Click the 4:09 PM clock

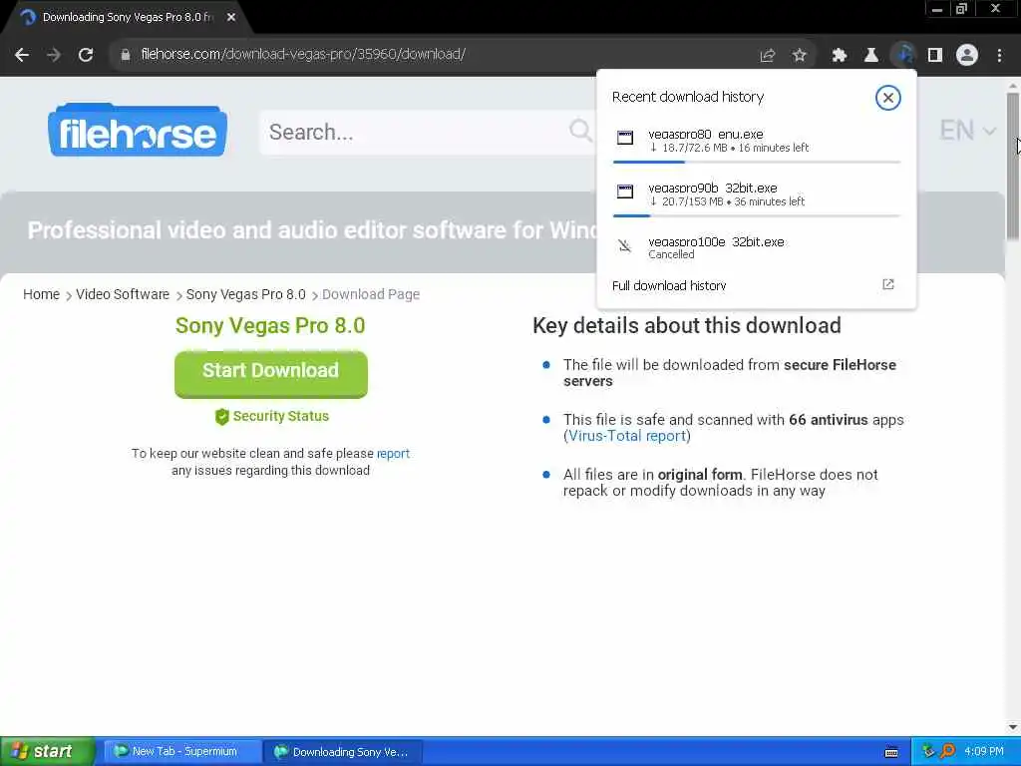(984, 752)
